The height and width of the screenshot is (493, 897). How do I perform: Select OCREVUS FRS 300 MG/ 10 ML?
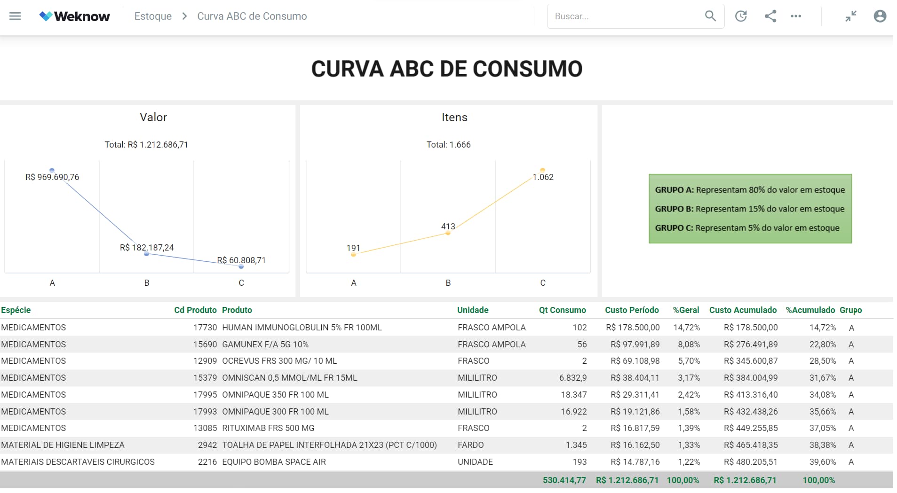[x=279, y=361]
